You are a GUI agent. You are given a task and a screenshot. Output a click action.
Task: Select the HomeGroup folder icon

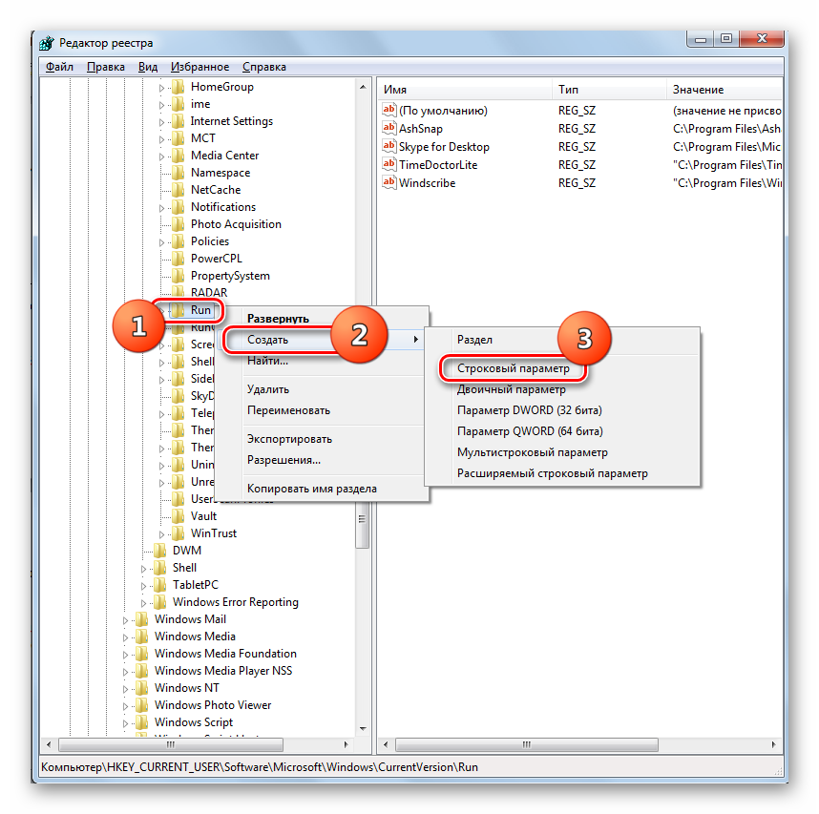(x=178, y=87)
